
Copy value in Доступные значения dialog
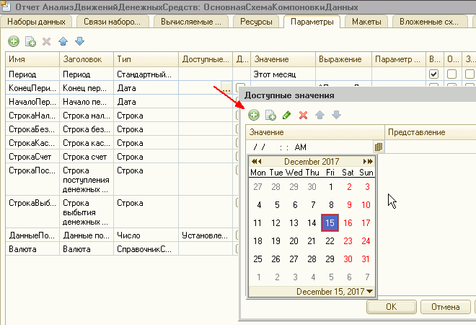[270, 115]
